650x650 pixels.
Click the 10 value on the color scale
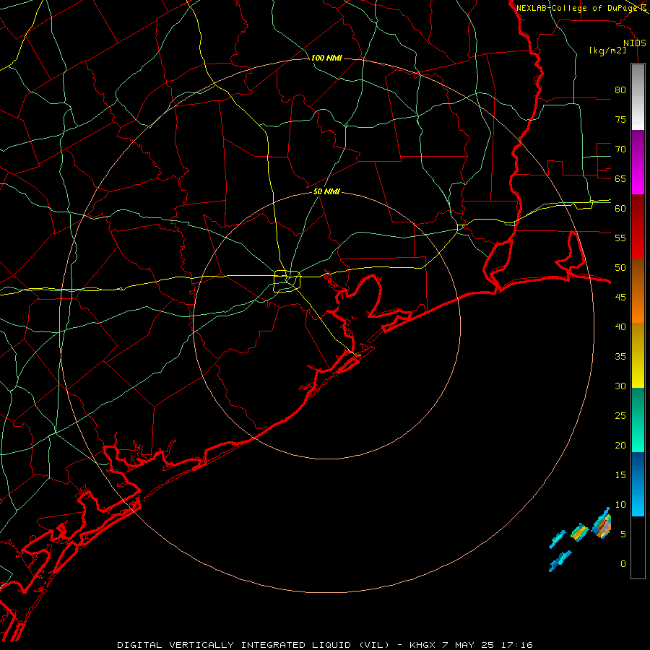click(620, 505)
